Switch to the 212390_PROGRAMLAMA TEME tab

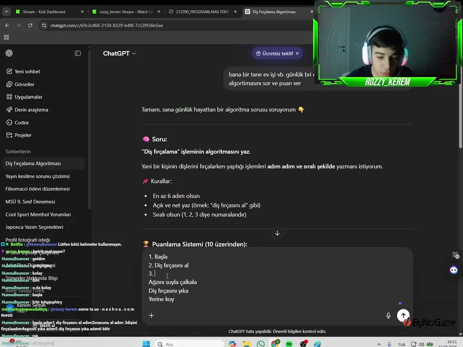(x=199, y=12)
